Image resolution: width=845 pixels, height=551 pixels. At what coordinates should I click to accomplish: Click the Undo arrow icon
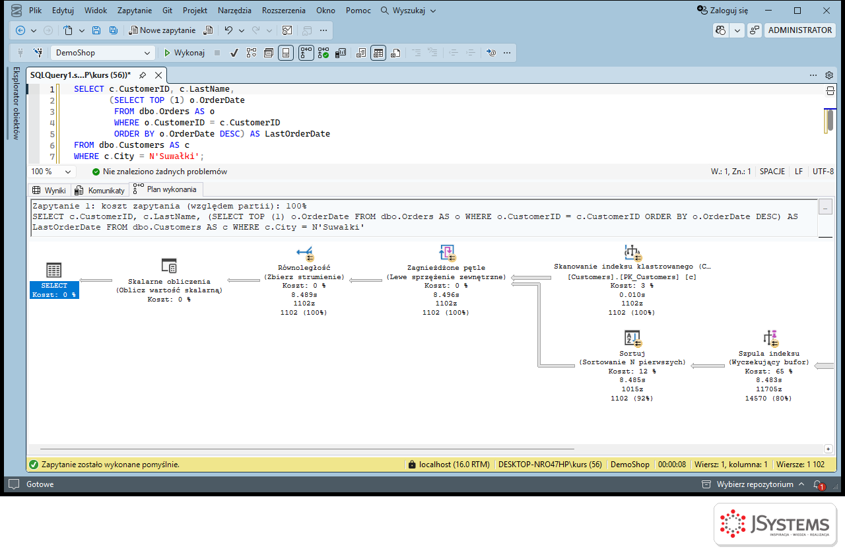[x=228, y=30]
